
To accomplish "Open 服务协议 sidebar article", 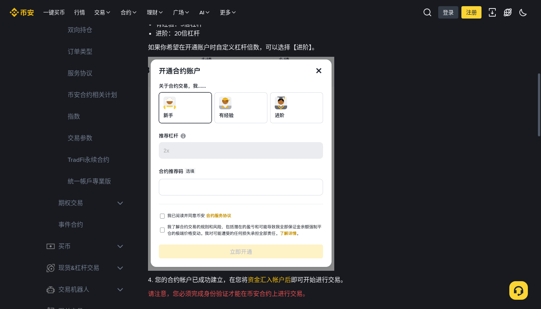I will pyautogui.click(x=80, y=73).
